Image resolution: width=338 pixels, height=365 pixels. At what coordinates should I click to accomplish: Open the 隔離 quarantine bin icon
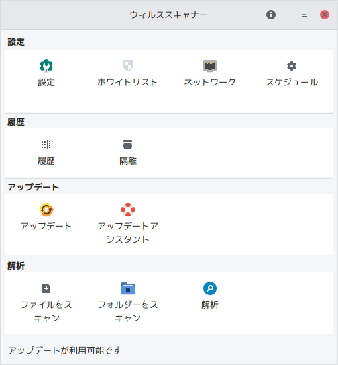(x=128, y=145)
